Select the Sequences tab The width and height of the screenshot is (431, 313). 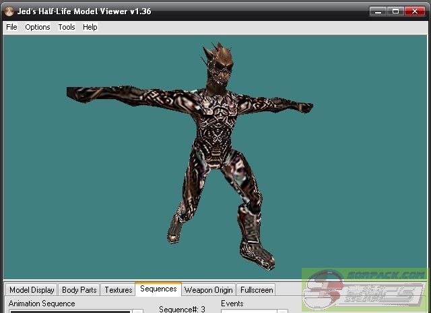click(158, 289)
